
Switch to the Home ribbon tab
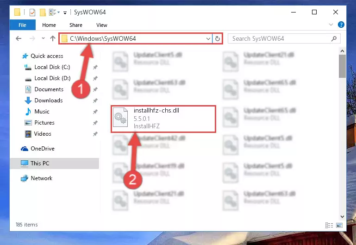[49, 25]
